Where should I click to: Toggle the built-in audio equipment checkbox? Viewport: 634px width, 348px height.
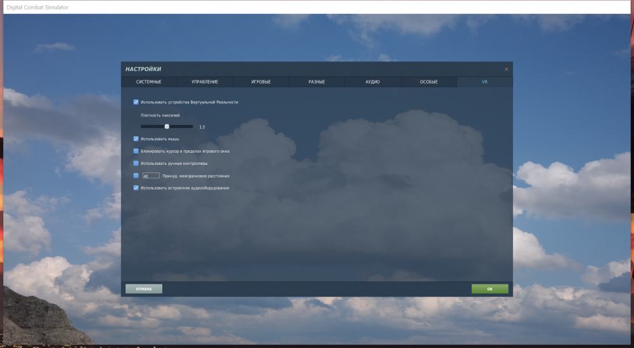tap(136, 188)
